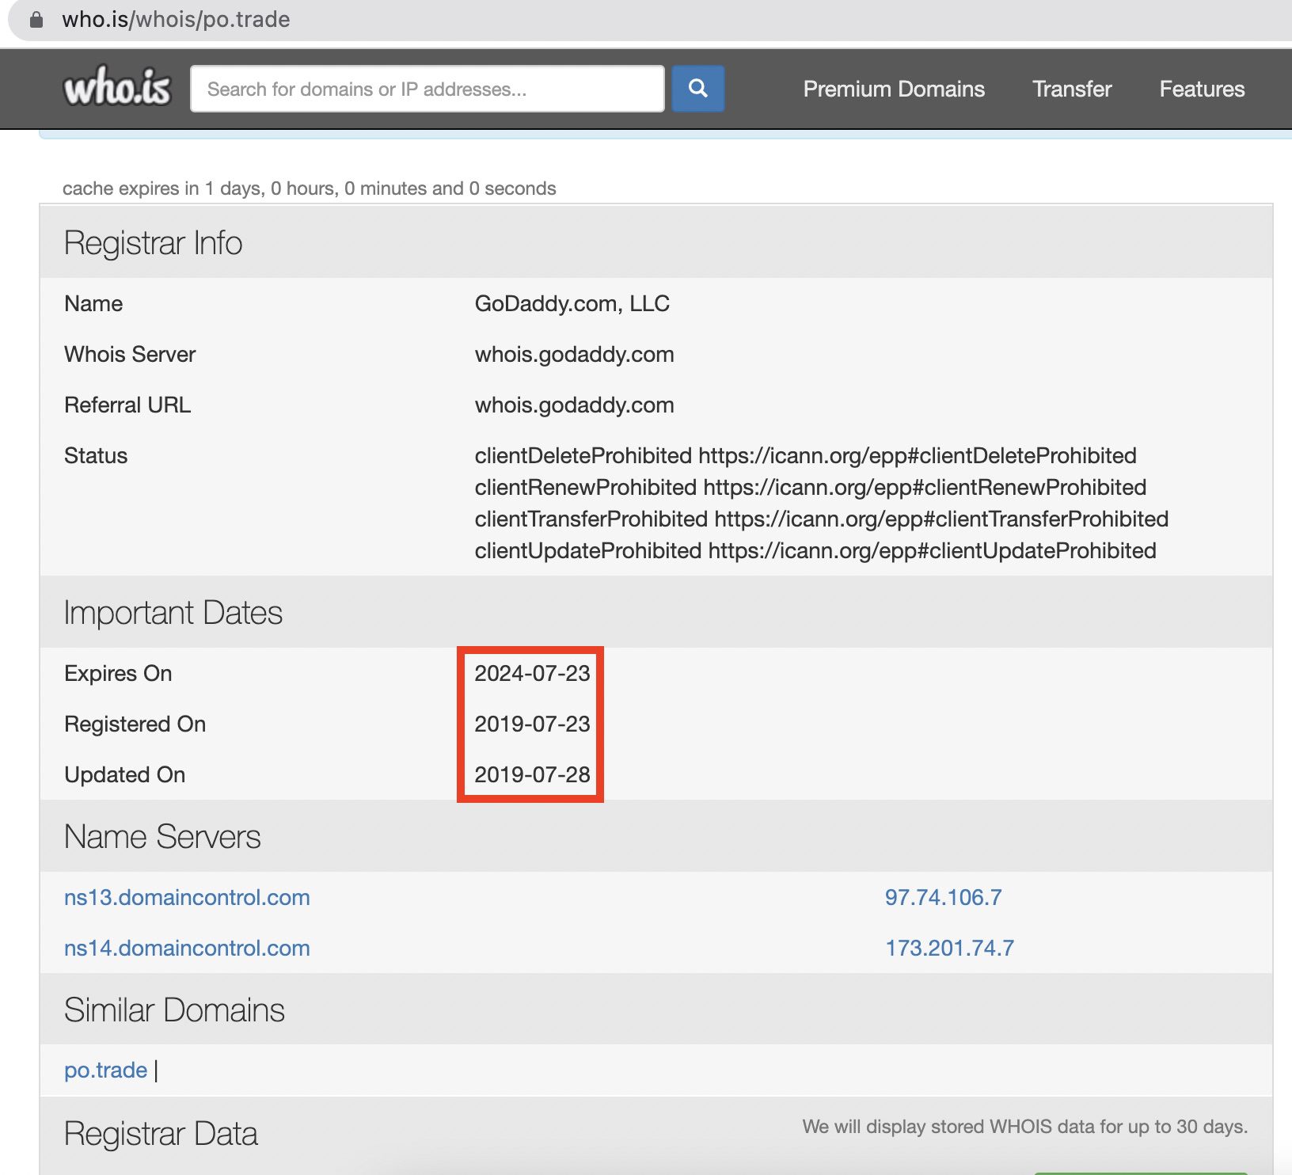Click the Referral URL value whois.godaddy.com
The image size is (1292, 1175).
574,405
